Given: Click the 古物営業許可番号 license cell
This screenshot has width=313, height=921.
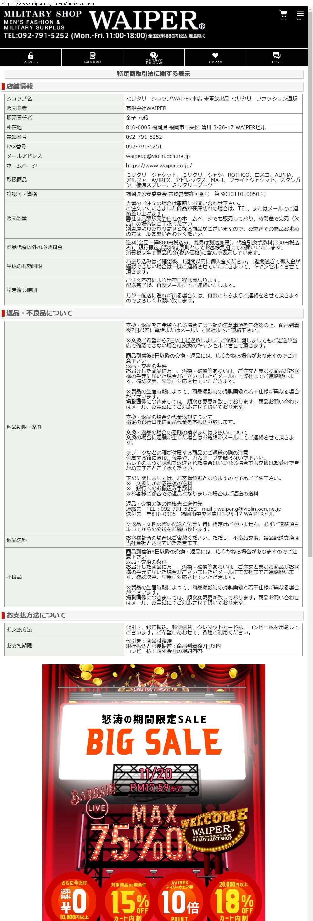Looking at the screenshot, I should (213, 194).
